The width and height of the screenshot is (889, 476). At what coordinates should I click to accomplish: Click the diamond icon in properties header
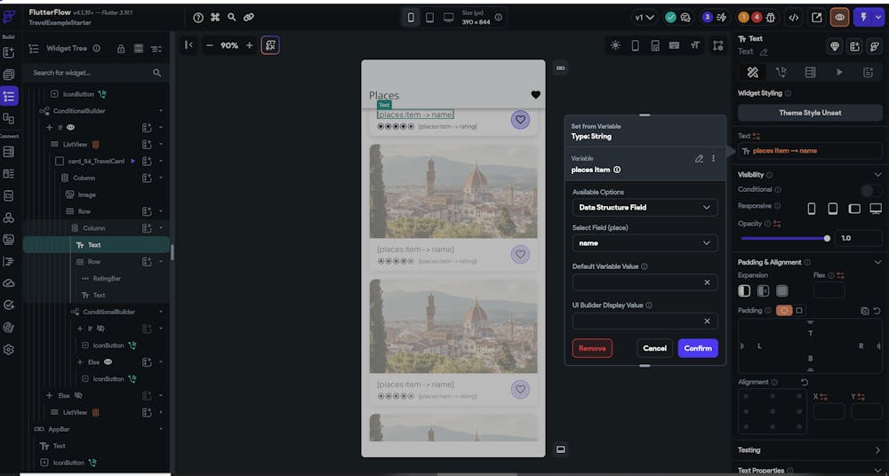coord(835,46)
